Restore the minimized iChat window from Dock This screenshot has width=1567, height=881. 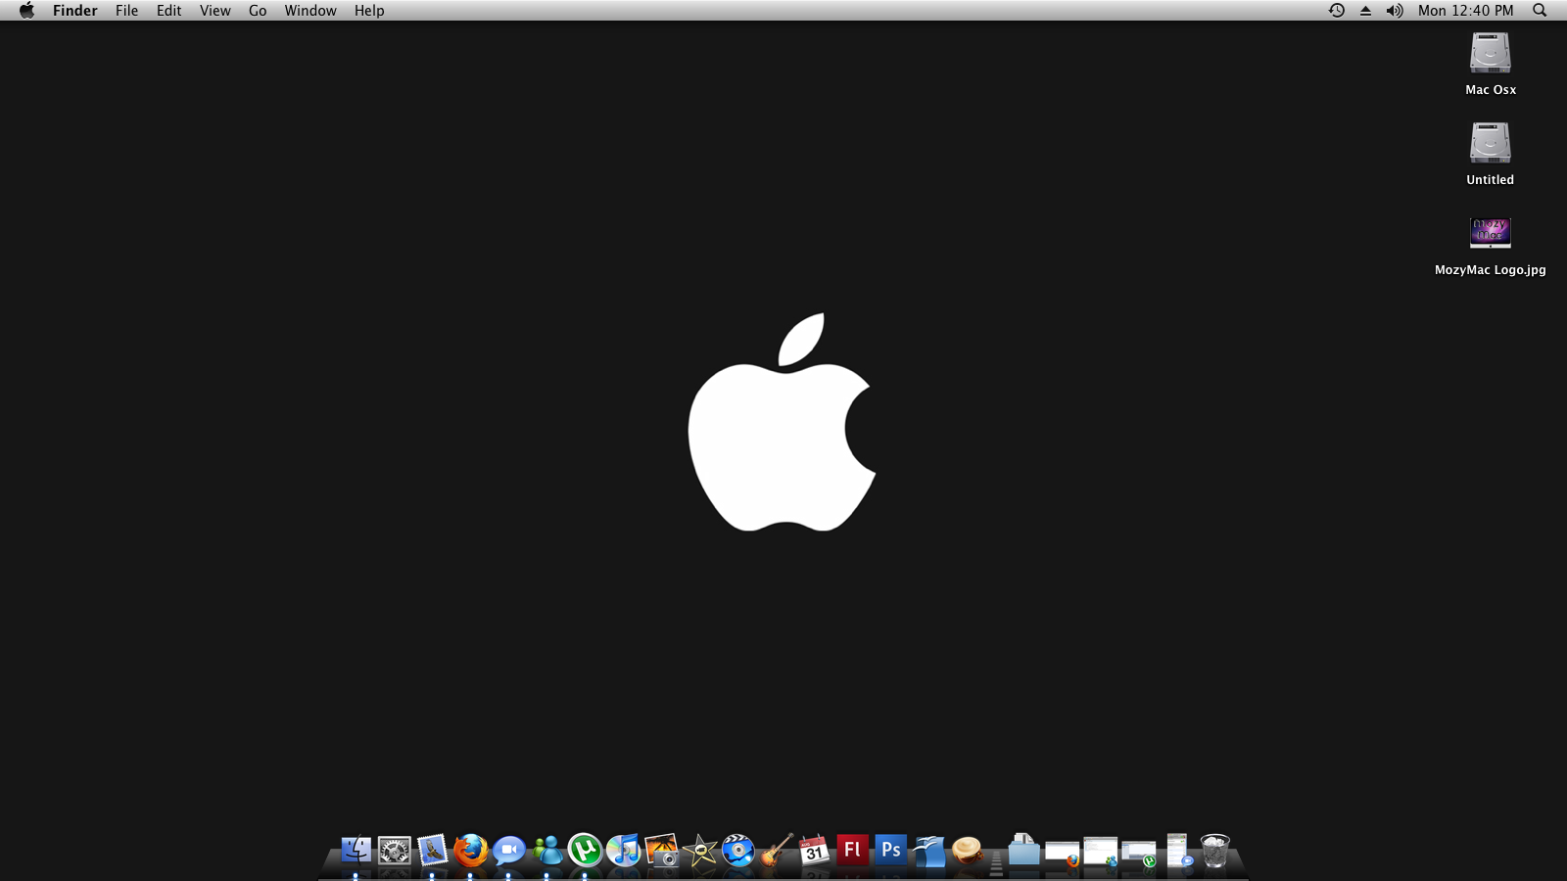tap(1178, 850)
